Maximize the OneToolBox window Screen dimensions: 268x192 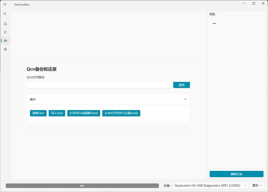pos(253,3)
